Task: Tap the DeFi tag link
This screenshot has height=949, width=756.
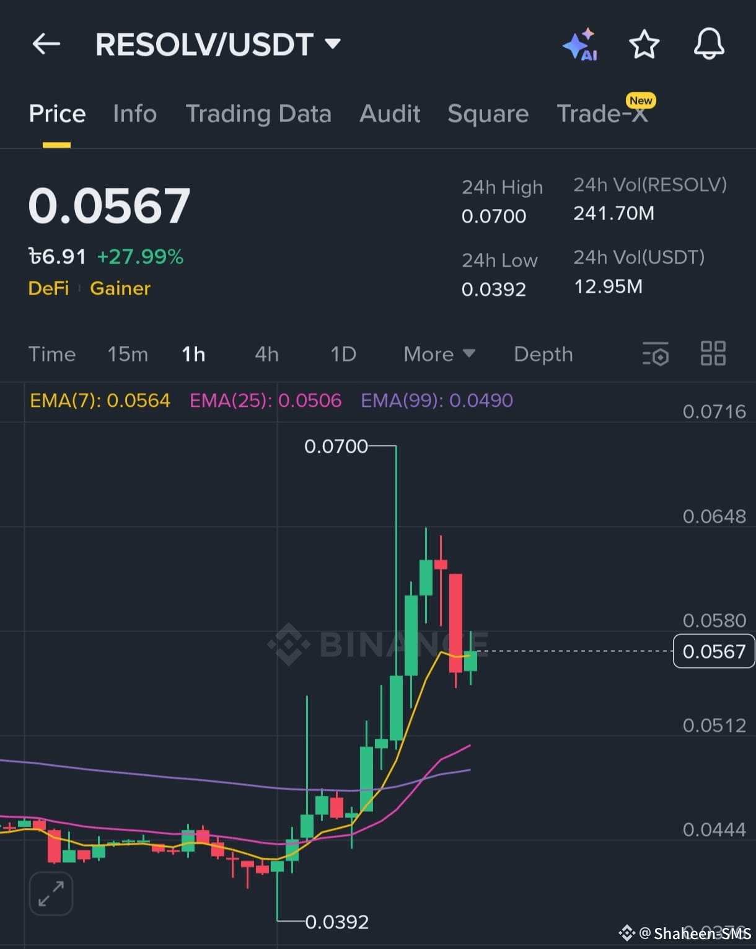Action: (48, 288)
